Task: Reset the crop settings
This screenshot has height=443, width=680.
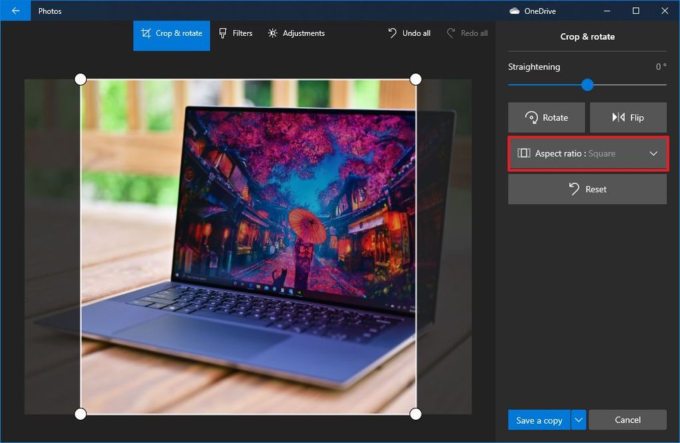Action: 587,189
